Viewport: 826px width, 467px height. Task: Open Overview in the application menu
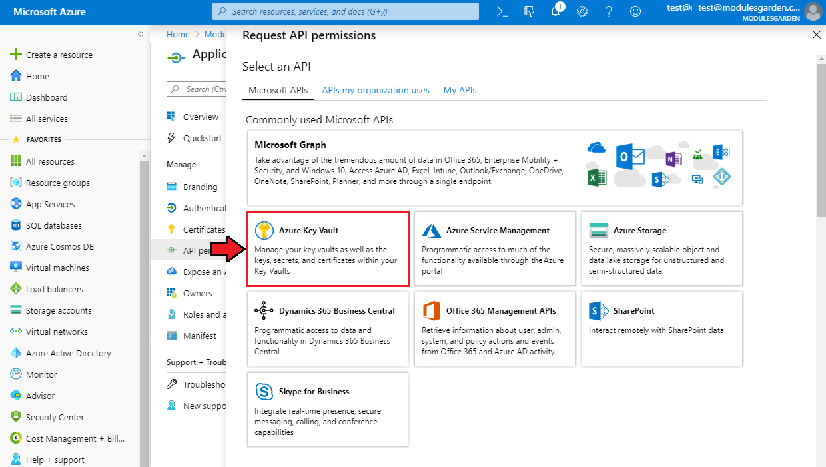(x=201, y=117)
